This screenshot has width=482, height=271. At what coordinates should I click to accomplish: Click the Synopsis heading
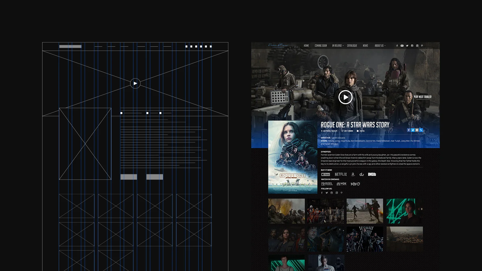tap(326, 152)
